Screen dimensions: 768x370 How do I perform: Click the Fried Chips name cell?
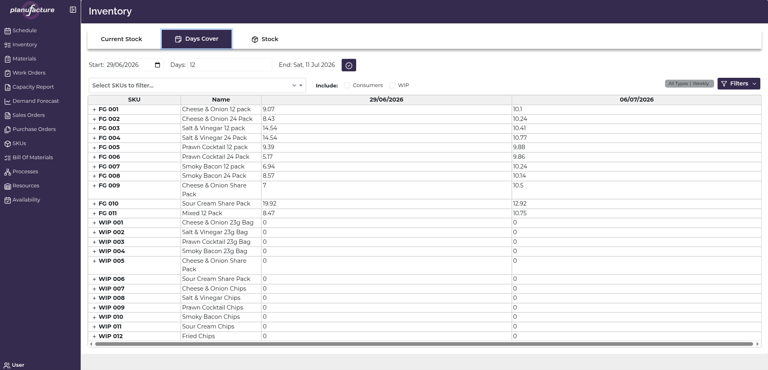tap(221, 336)
